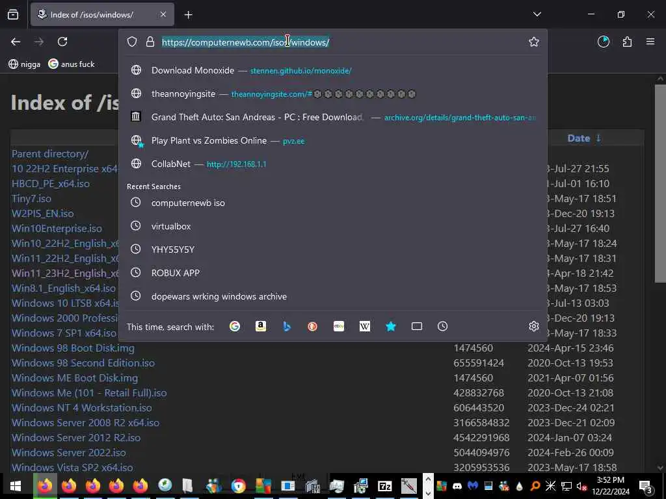
Task: Download Windows Server 2012 R2.iso
Action: [76, 437]
